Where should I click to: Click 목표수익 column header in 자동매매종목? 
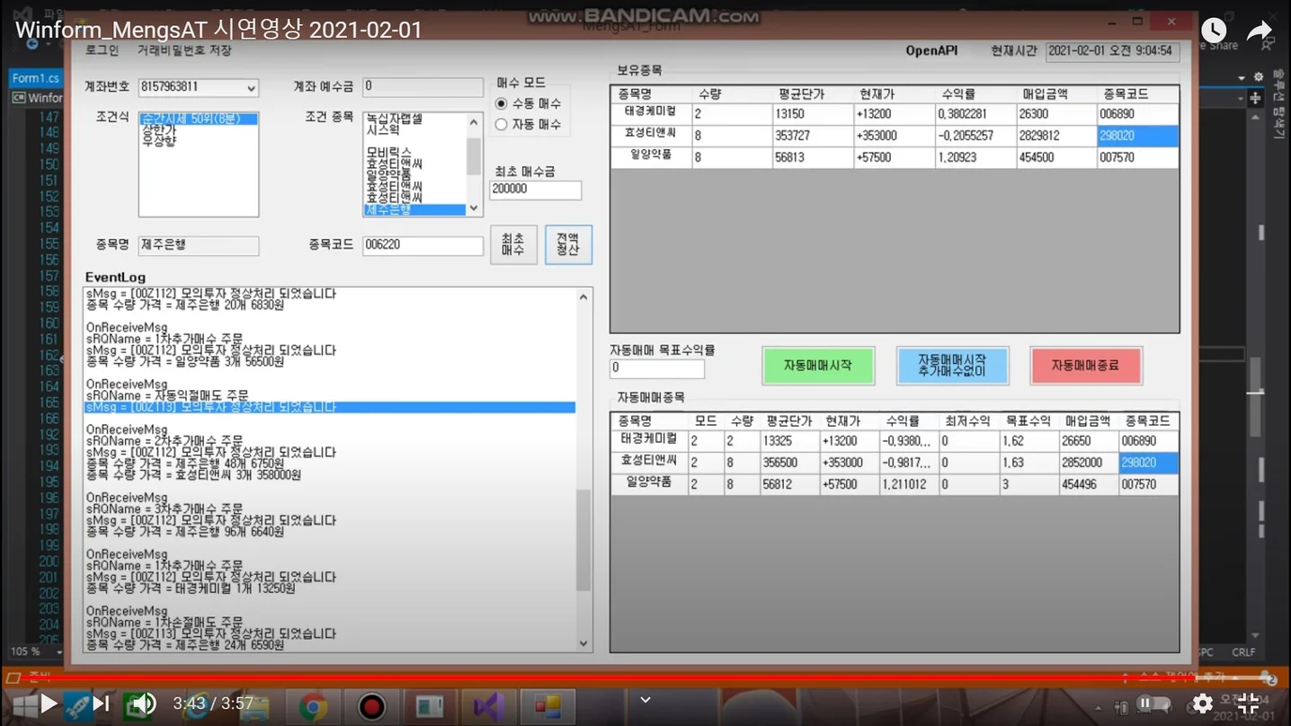(1028, 421)
